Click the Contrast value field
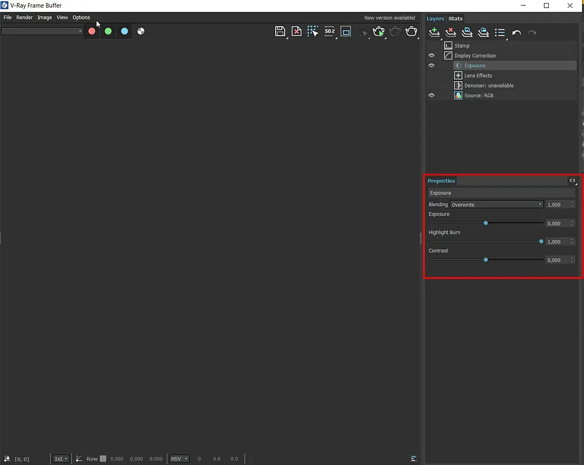The height and width of the screenshot is (465, 584). 558,260
